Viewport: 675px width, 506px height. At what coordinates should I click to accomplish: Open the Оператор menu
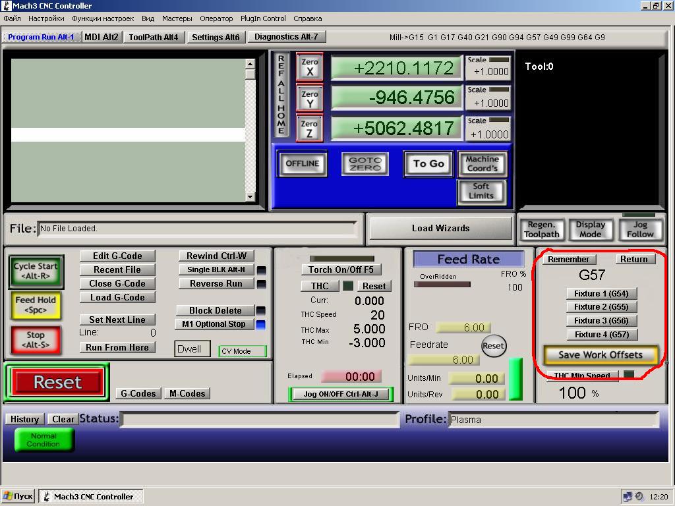tap(216, 18)
